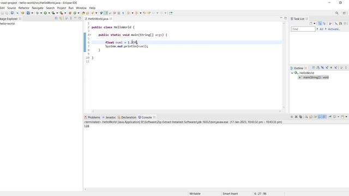Toggle Hide Non-Public Members in Outline toolbar
Screen dimensions: 349x196
tap(331, 68)
